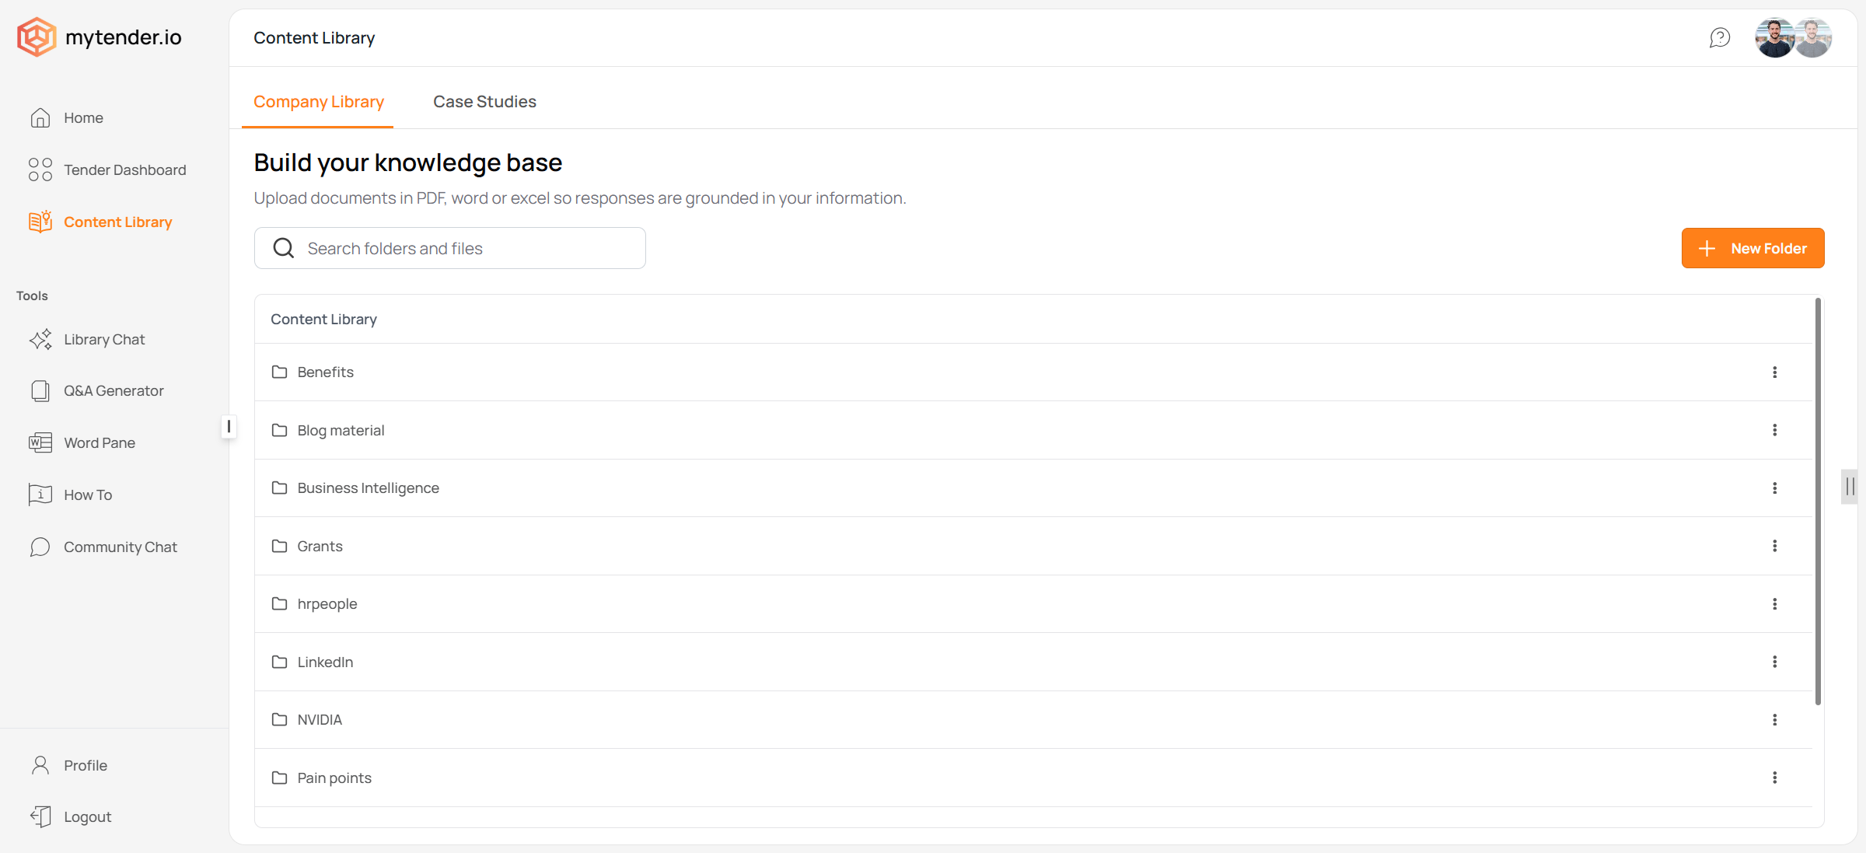Open options menu for Grants folder
This screenshot has height=853, width=1866.
tap(1774, 547)
